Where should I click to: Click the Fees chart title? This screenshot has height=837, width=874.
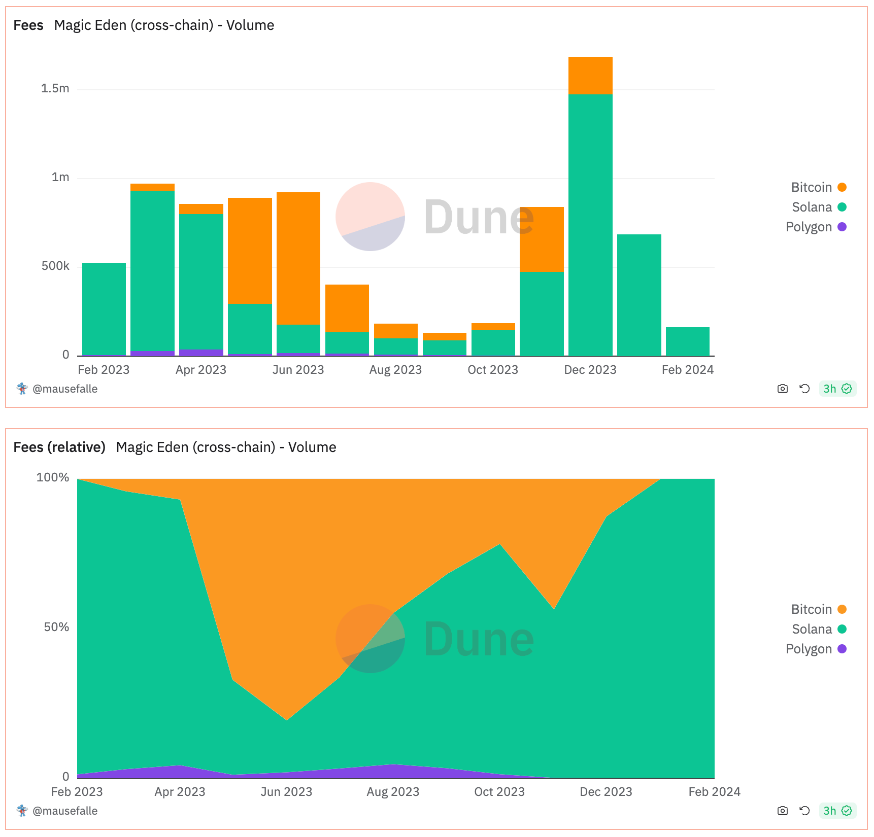[x=28, y=25]
